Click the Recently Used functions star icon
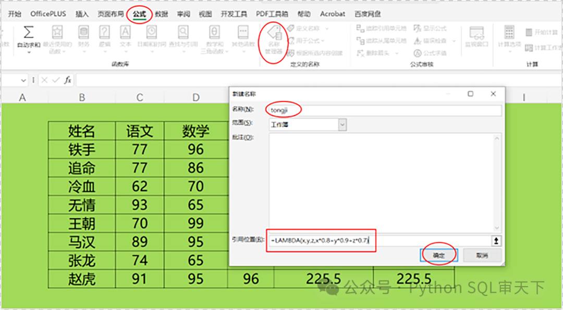The width and height of the screenshot is (563, 310). [57, 33]
